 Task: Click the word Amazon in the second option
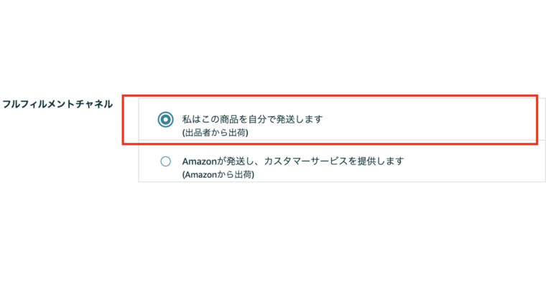pos(200,161)
